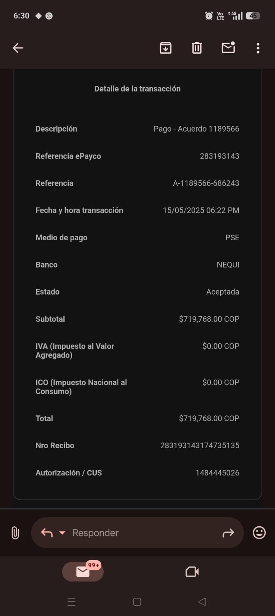Screen dimensions: 275x616
Task: Archive this email
Action: (166, 48)
